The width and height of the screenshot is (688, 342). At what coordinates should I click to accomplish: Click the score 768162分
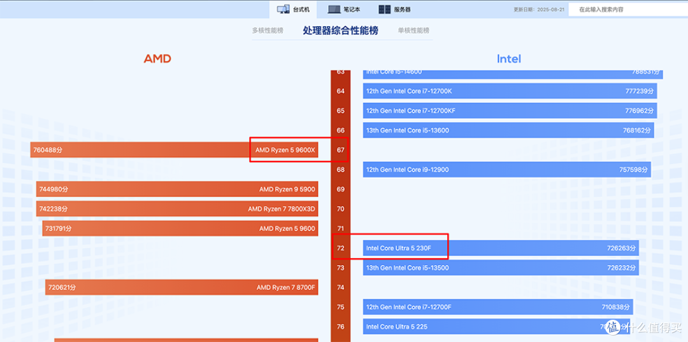[636, 130]
